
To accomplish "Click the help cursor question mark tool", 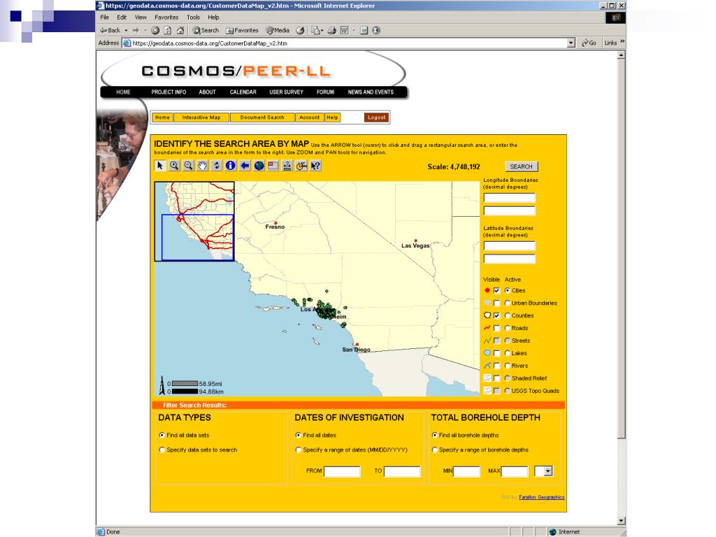I will (315, 166).
